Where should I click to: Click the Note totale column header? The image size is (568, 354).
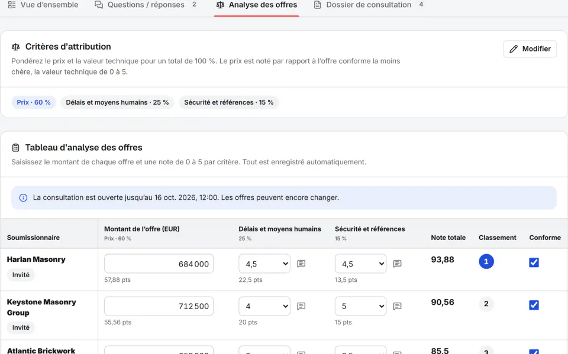click(448, 238)
